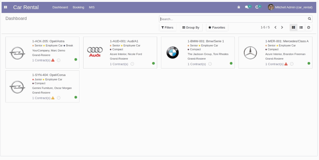Click green status dot on Mercedes/Class A card
The height and width of the screenshot is (160, 319).
[309, 63]
